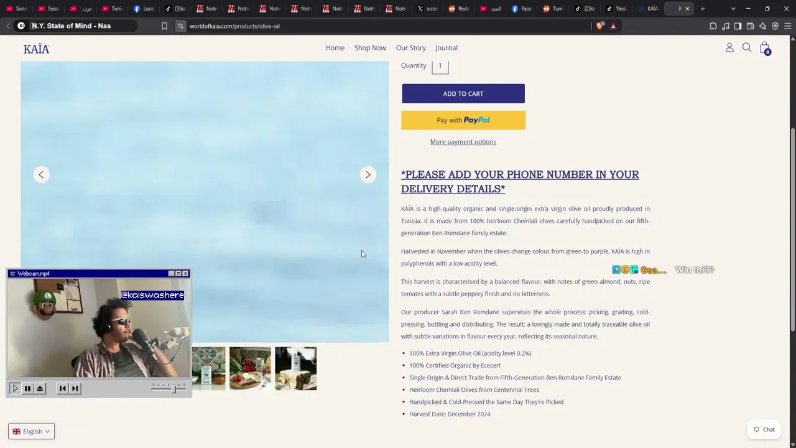Click the now-playing disc icon
Screen dimensions: 796x448
click(21, 26)
